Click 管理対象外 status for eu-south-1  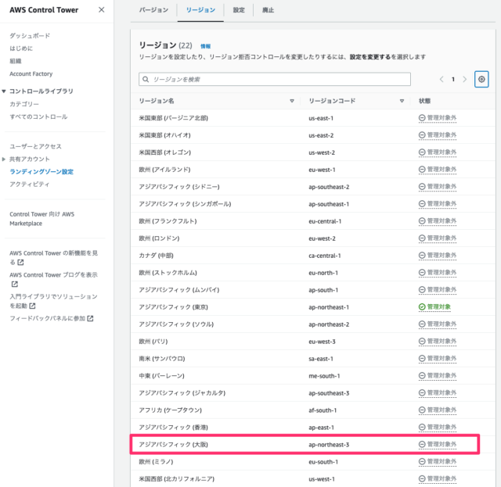tap(438, 461)
